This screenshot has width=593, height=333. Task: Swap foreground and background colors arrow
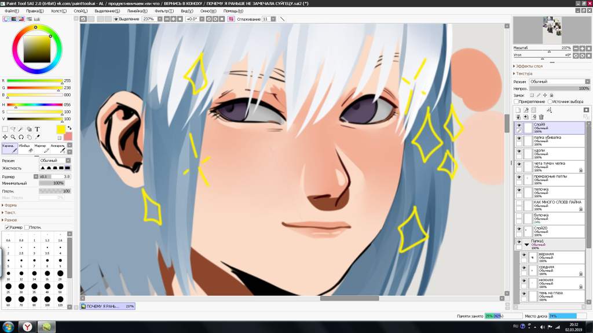69,128
